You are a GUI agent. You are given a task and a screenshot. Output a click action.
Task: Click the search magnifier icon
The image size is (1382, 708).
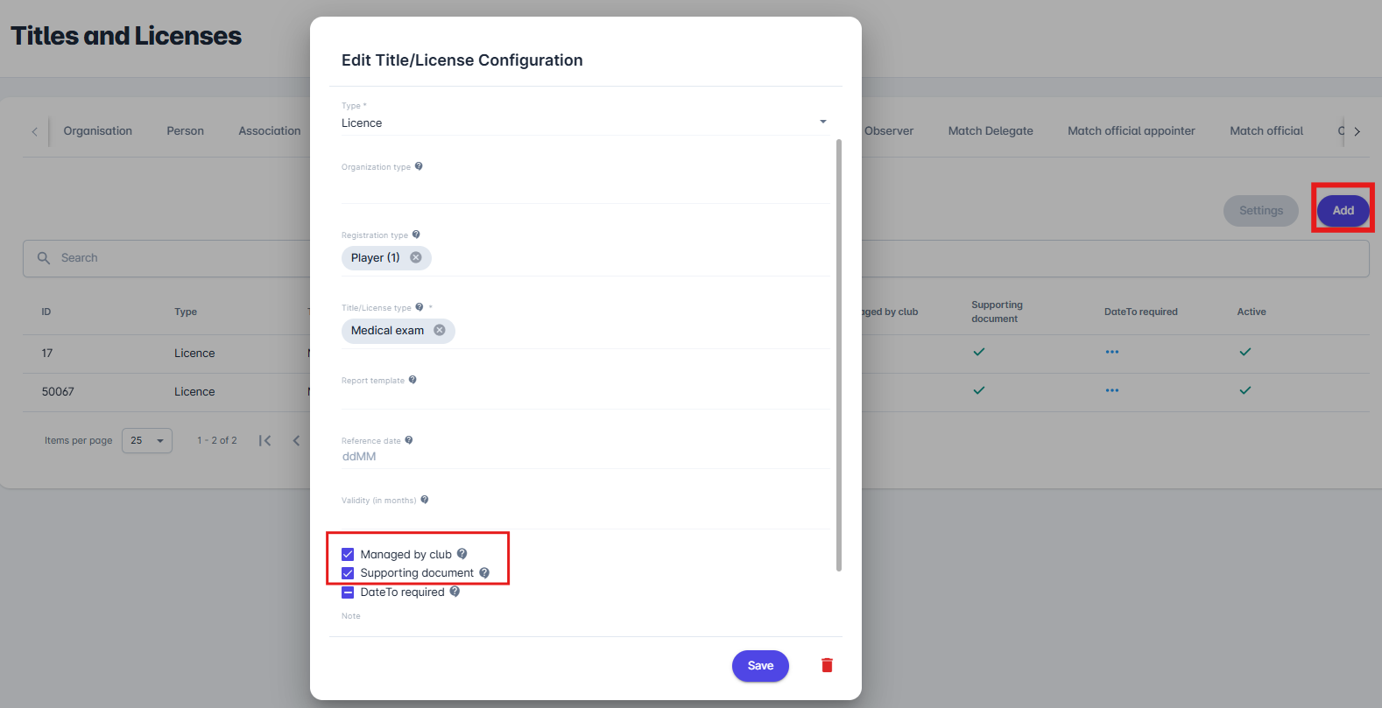pos(44,258)
